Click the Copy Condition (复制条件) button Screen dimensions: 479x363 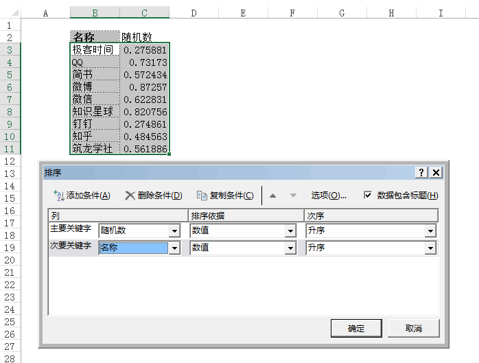225,196
